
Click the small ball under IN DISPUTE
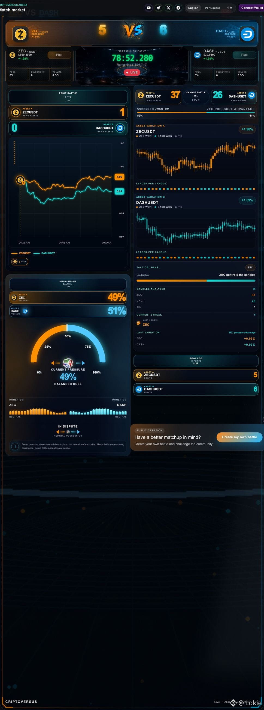click(68, 432)
